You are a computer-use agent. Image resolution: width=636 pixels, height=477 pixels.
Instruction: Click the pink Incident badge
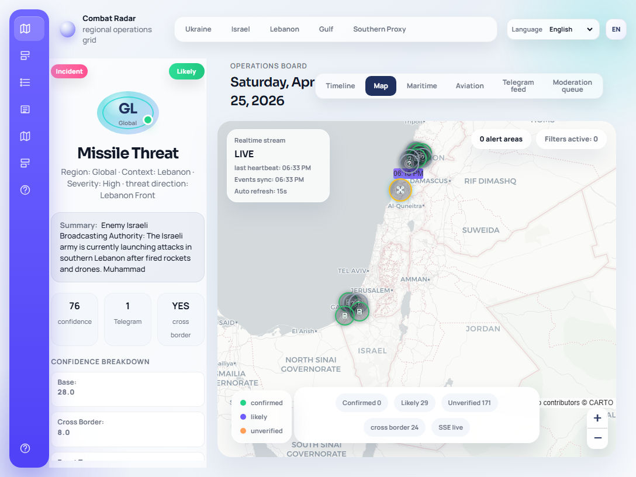69,71
